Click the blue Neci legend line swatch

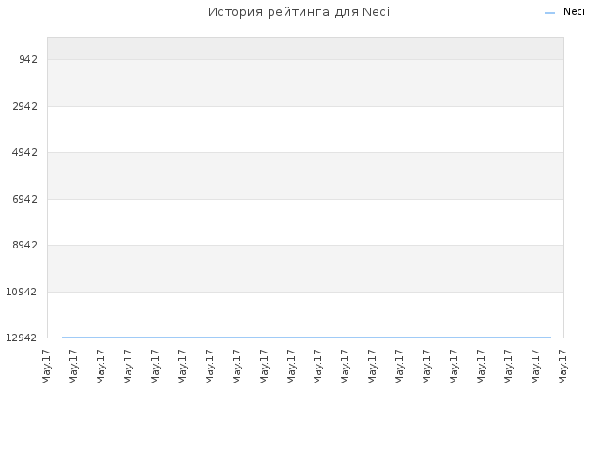point(549,13)
